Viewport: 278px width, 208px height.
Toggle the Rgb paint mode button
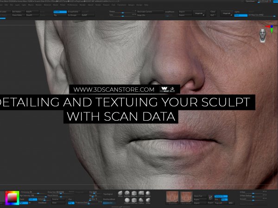point(24,203)
